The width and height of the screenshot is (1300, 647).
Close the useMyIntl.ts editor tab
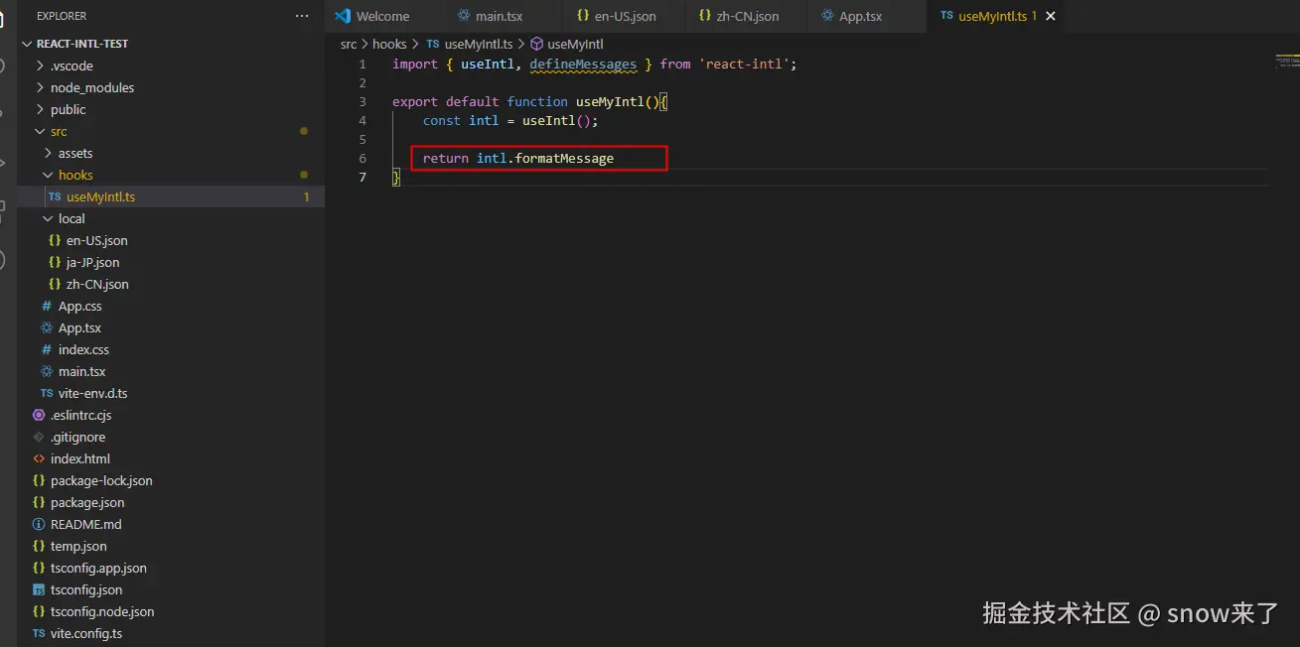1051,16
